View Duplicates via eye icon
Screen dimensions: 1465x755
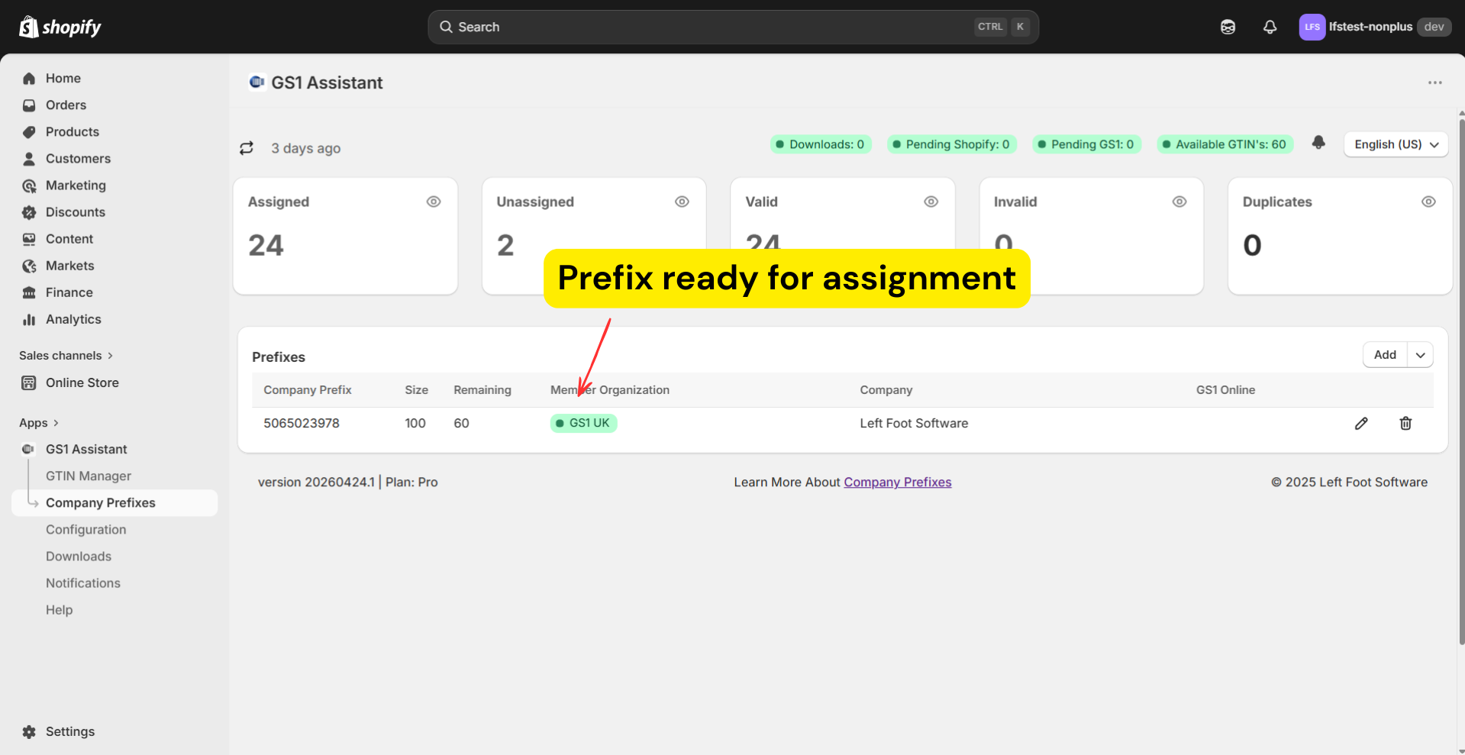click(x=1428, y=202)
